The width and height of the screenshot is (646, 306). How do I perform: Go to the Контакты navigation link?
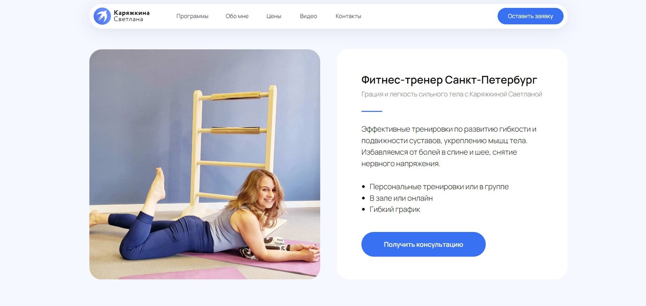coord(348,16)
